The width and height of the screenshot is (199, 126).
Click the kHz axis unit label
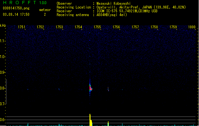tap(3, 26)
